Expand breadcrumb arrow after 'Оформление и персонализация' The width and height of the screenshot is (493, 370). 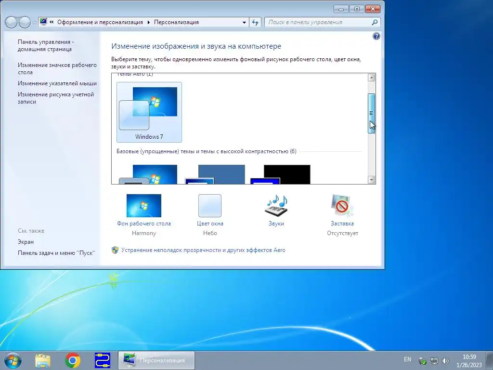(148, 22)
